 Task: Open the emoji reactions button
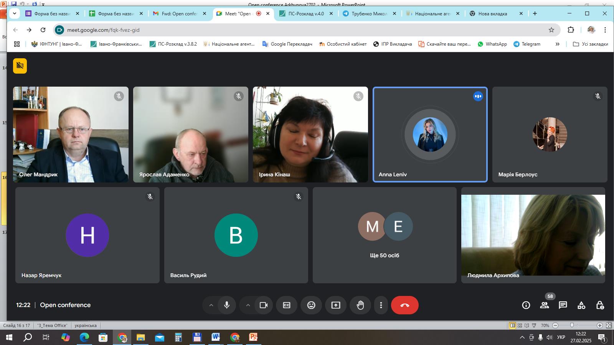coord(311,305)
